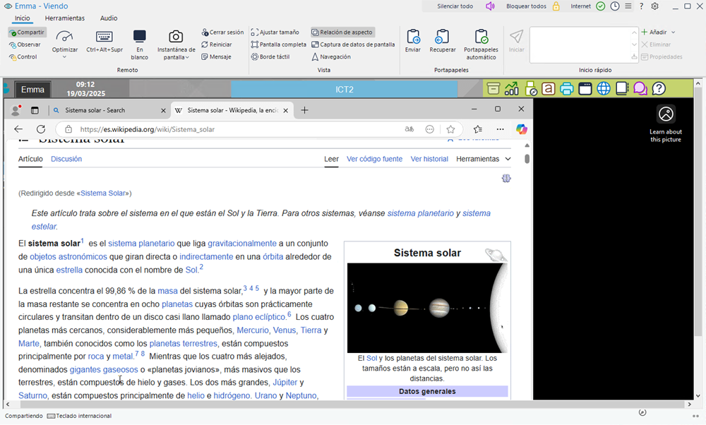Send Ctrl+Alt+Supr to the remote PC

pos(104,42)
